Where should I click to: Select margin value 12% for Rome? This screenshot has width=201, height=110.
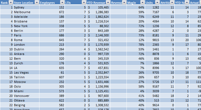click(x=136, y=40)
